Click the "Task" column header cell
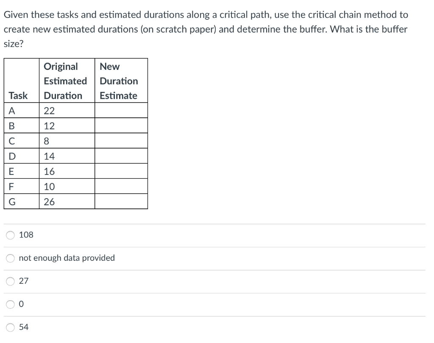The height and width of the screenshot is (343, 434). click(x=19, y=95)
